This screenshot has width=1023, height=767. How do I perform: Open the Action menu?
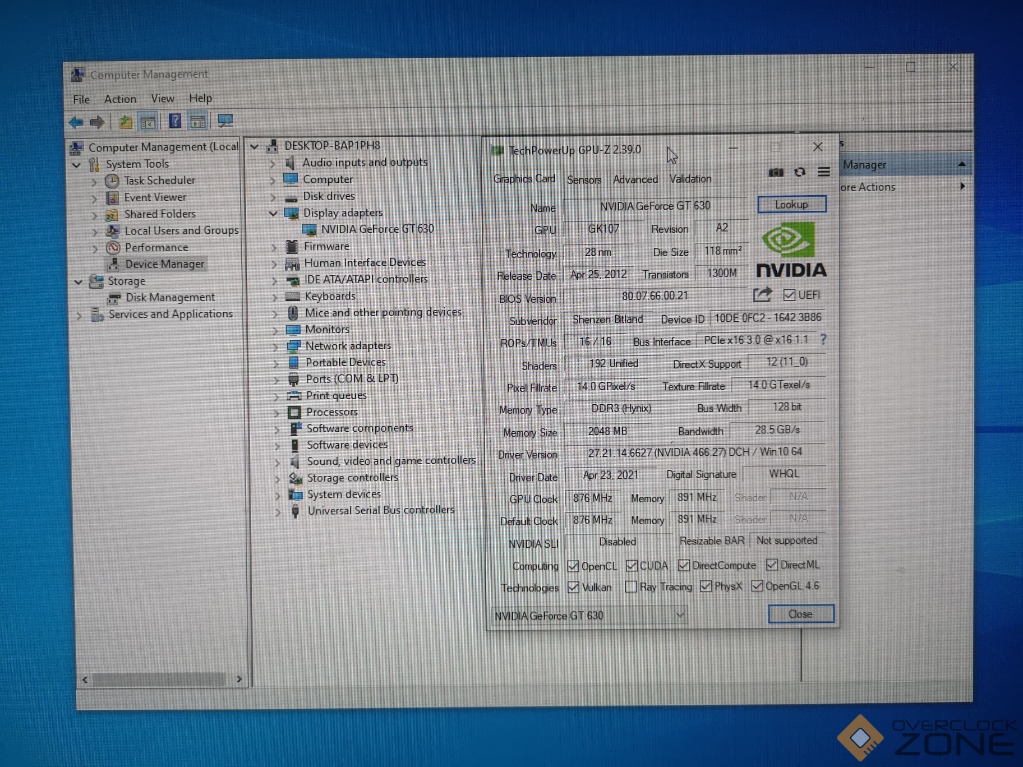pyautogui.click(x=120, y=99)
